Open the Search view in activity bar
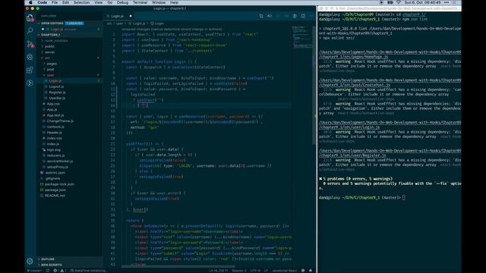Viewport: 486px width, 273px height. [30, 30]
